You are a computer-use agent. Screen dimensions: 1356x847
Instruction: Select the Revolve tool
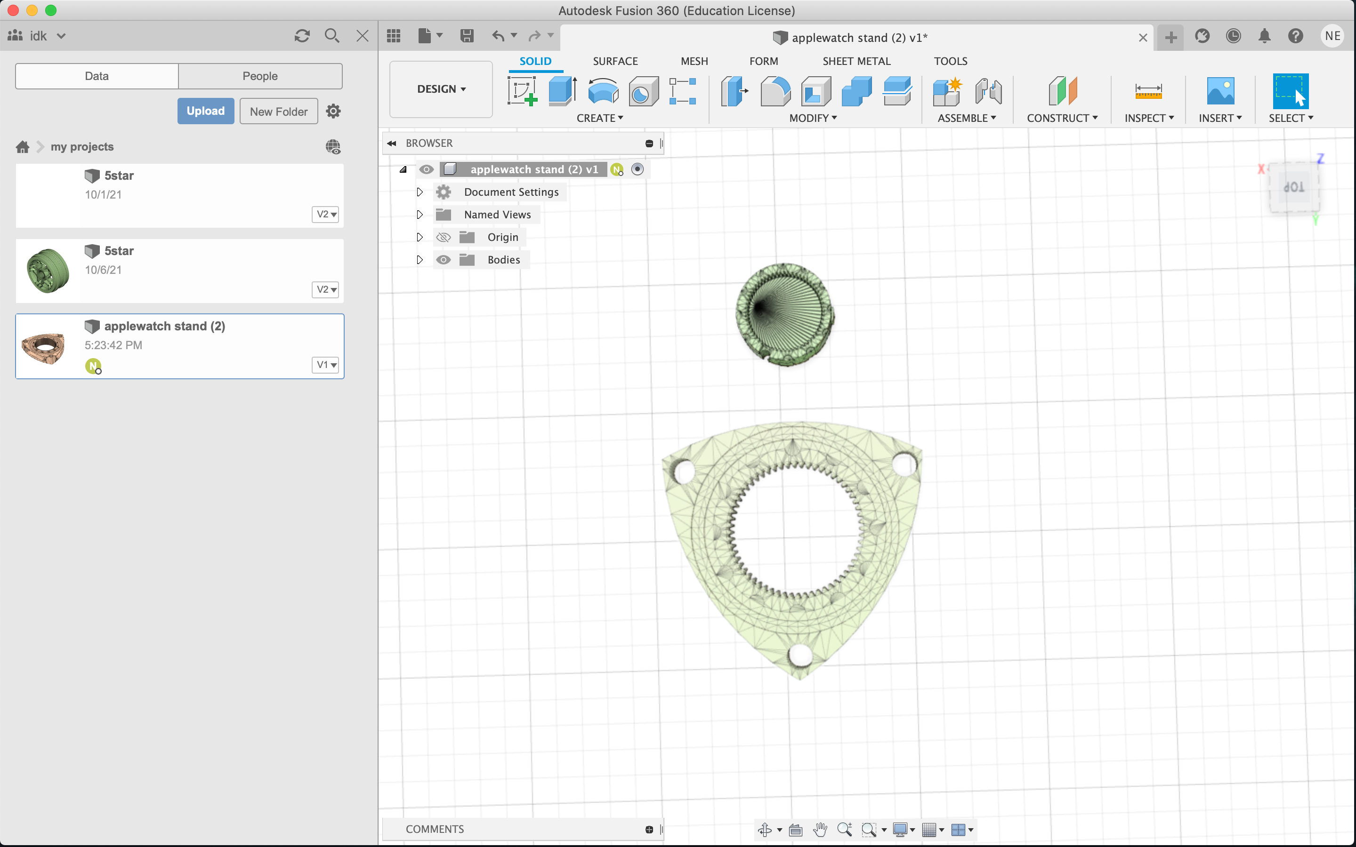tap(603, 91)
